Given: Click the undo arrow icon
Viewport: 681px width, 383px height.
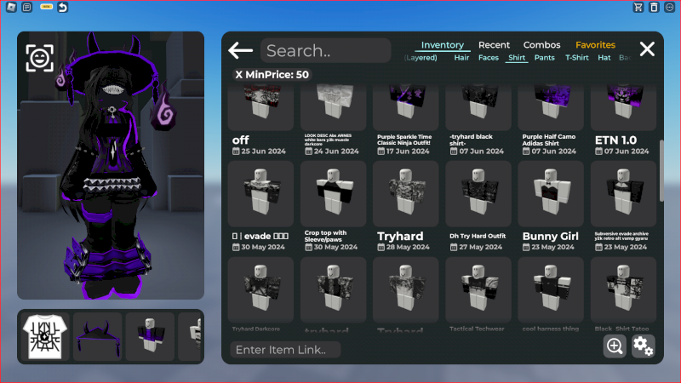Looking at the screenshot, I should click(62, 7).
